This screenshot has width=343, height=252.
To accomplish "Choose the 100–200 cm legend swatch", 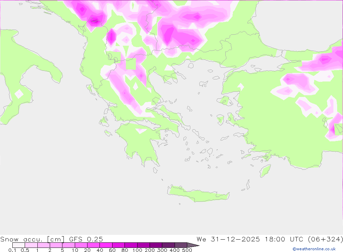I will coord(143,245).
